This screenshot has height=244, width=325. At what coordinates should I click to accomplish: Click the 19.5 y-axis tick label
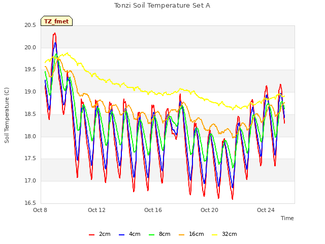[30, 70]
